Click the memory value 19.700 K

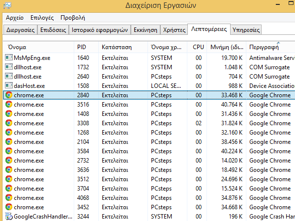click(x=232, y=57)
